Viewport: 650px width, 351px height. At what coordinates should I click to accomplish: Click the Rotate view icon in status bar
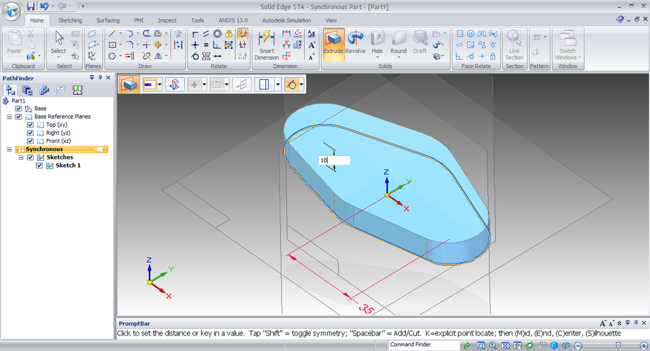coord(529,345)
